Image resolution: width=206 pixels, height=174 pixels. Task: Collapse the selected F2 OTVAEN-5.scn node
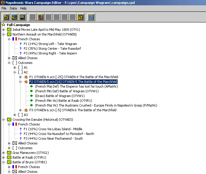(x=20, y=82)
